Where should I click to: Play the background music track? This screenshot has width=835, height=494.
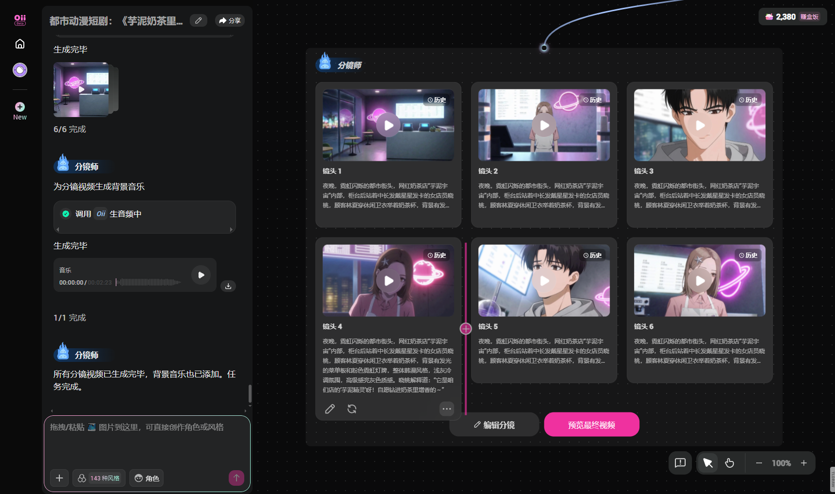point(201,275)
